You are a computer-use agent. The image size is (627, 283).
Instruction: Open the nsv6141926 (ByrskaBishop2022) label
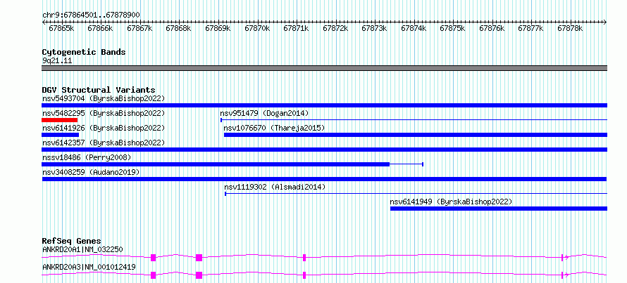coord(104,128)
